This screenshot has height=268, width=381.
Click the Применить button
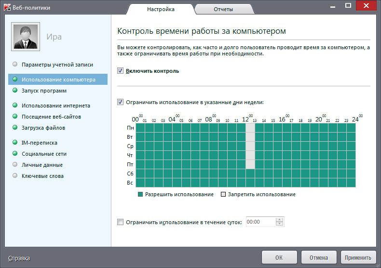coord(358,257)
